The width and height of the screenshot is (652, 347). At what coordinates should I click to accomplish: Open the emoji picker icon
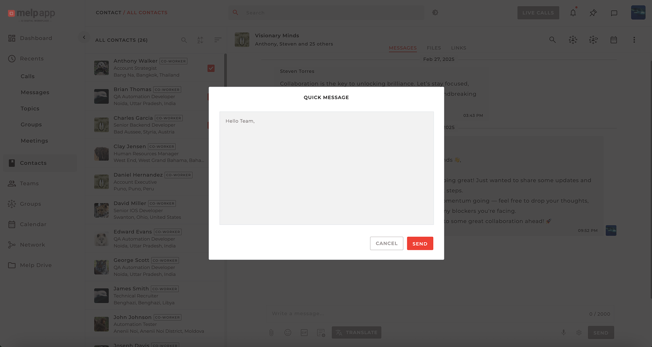click(288, 332)
